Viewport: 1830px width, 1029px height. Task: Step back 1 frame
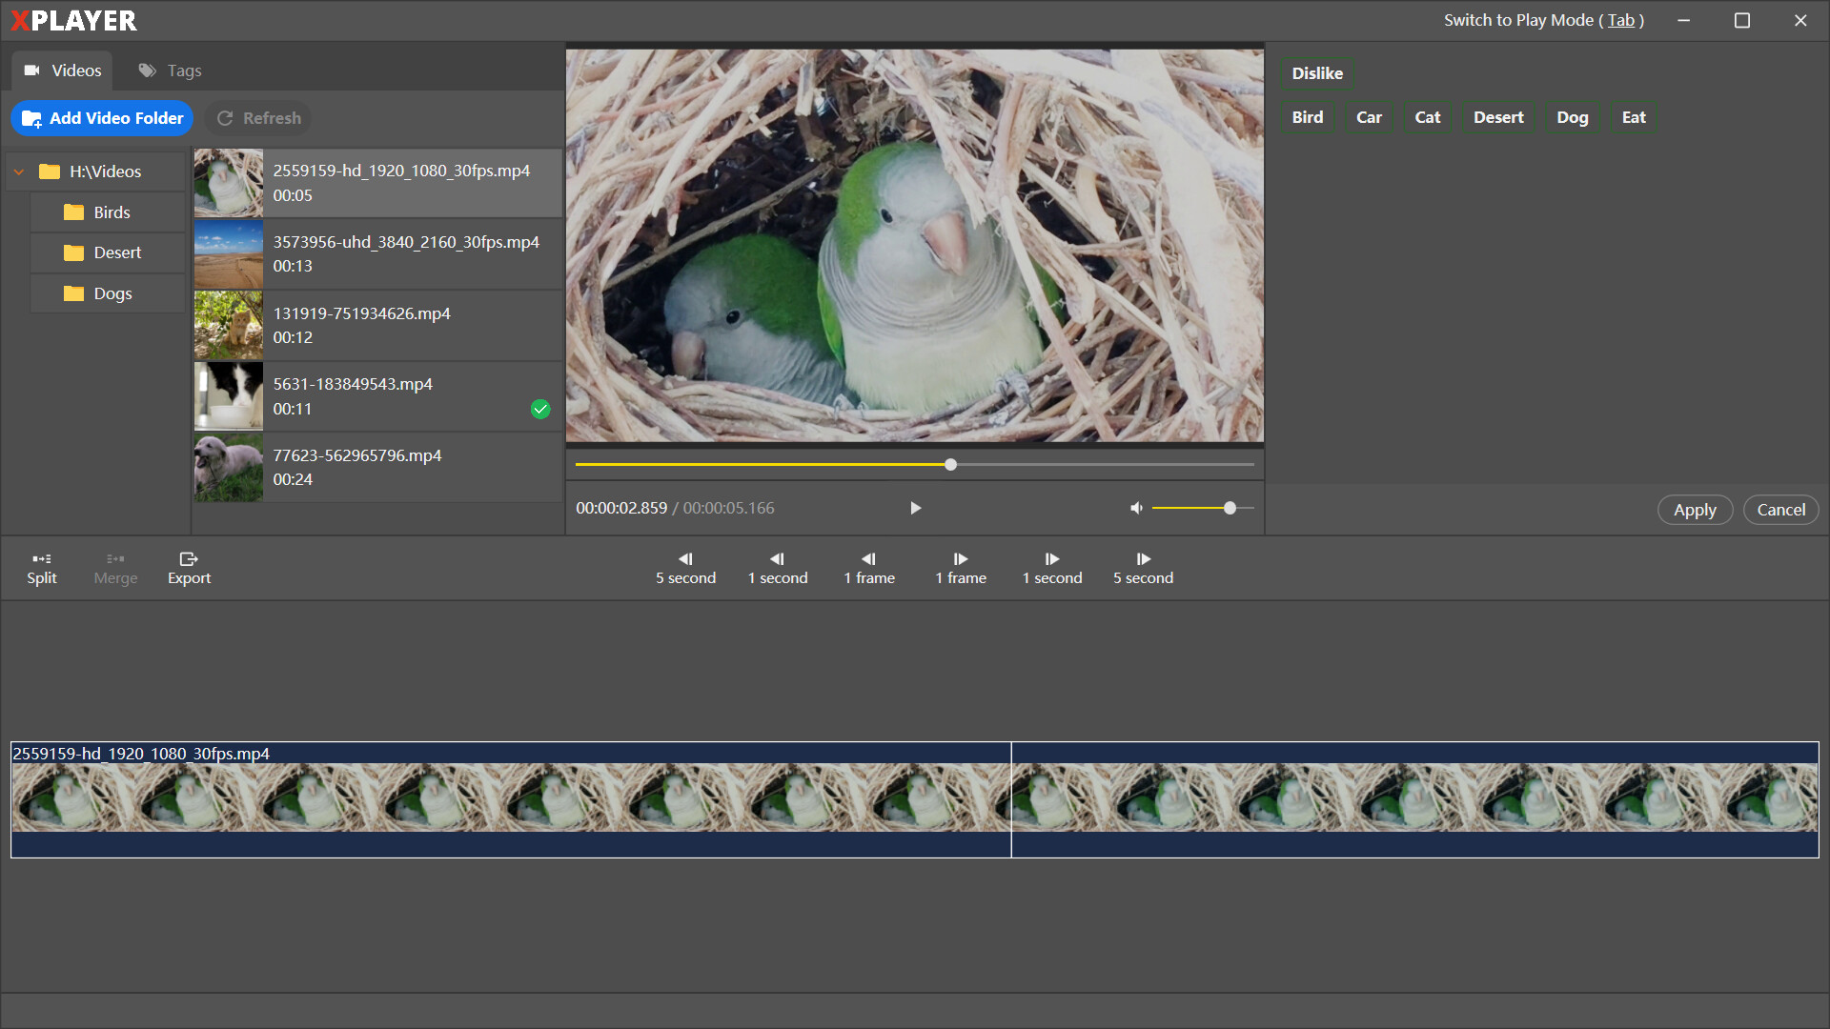868,569
